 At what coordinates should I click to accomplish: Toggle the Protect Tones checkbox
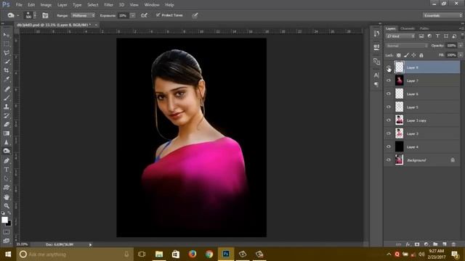(x=158, y=14)
